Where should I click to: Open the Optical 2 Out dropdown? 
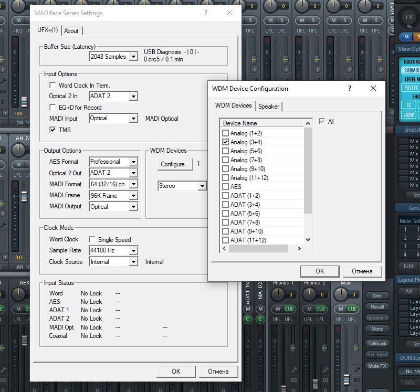(133, 173)
